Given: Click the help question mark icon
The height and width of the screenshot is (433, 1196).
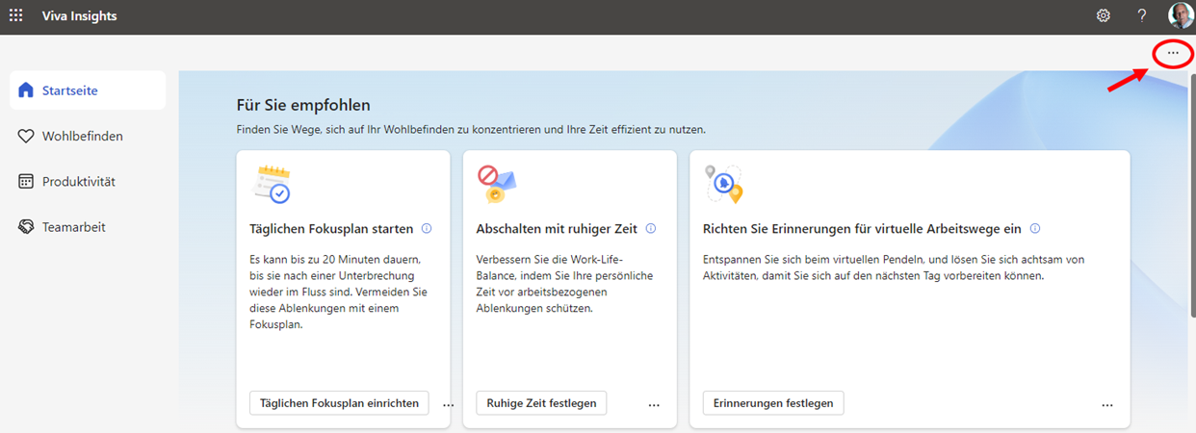Looking at the screenshot, I should click(1142, 15).
